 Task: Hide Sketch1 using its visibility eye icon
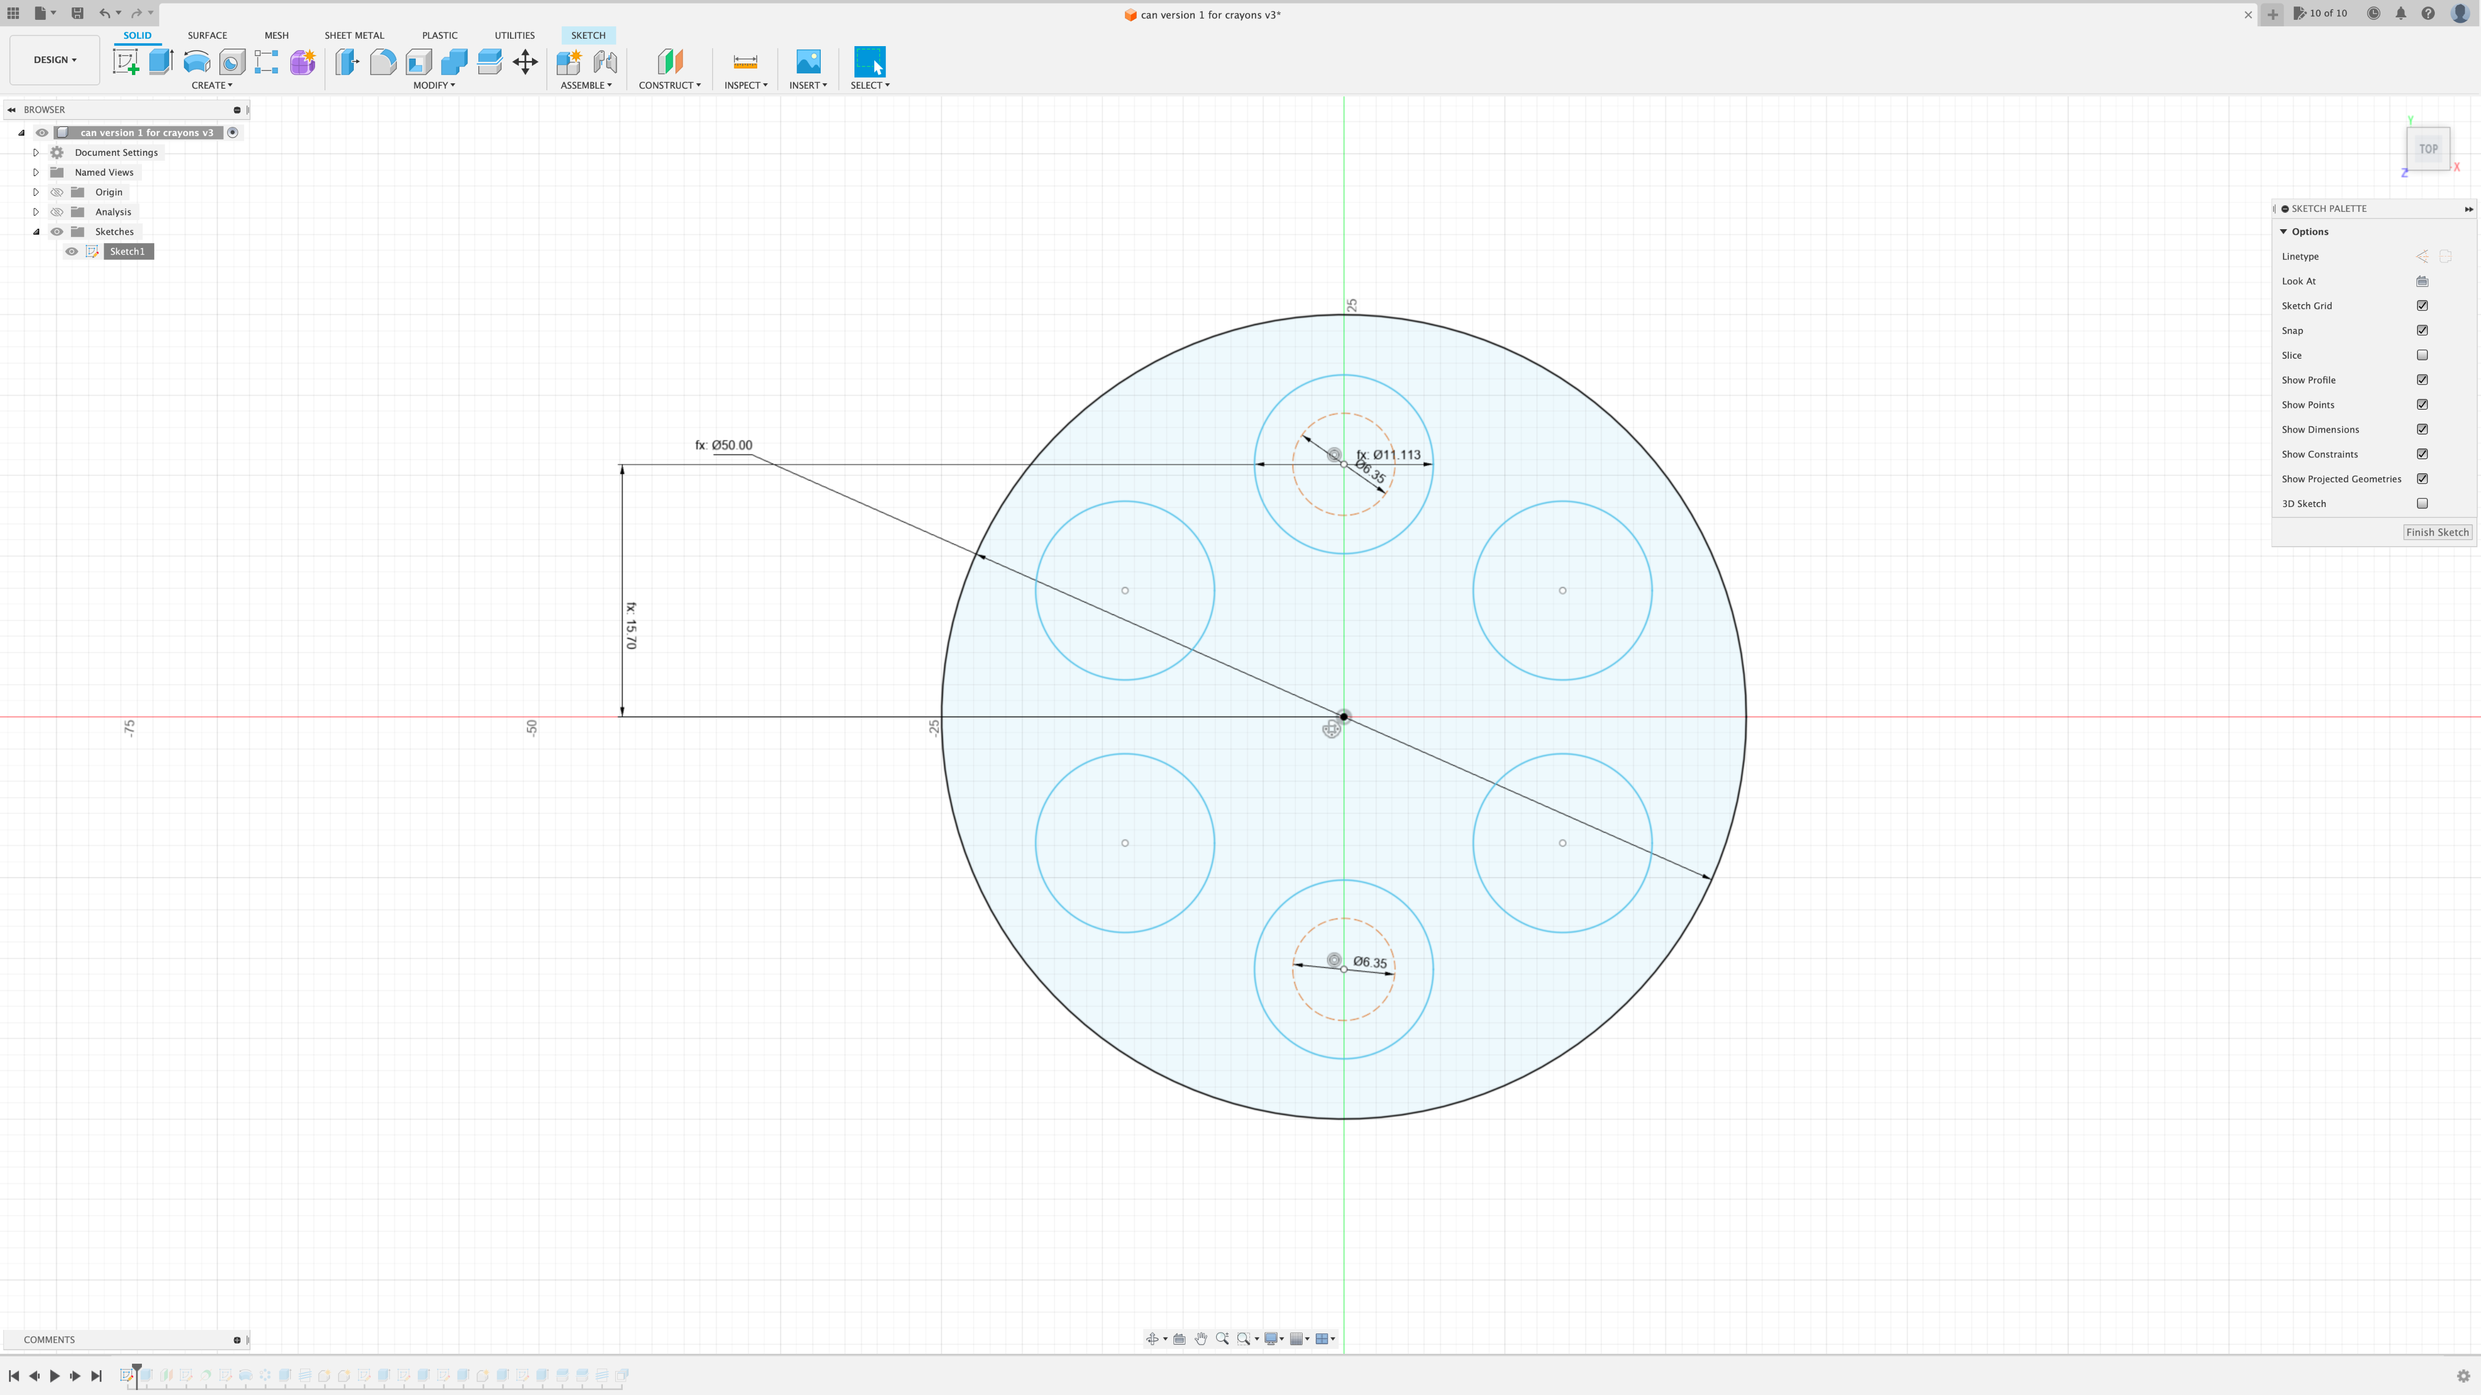[x=72, y=252]
